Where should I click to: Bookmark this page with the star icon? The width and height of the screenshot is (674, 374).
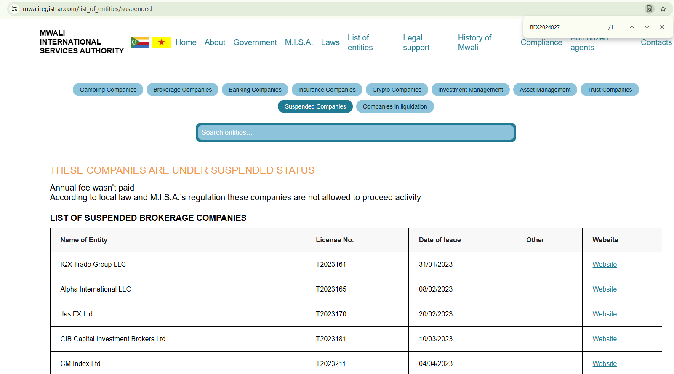pyautogui.click(x=663, y=9)
